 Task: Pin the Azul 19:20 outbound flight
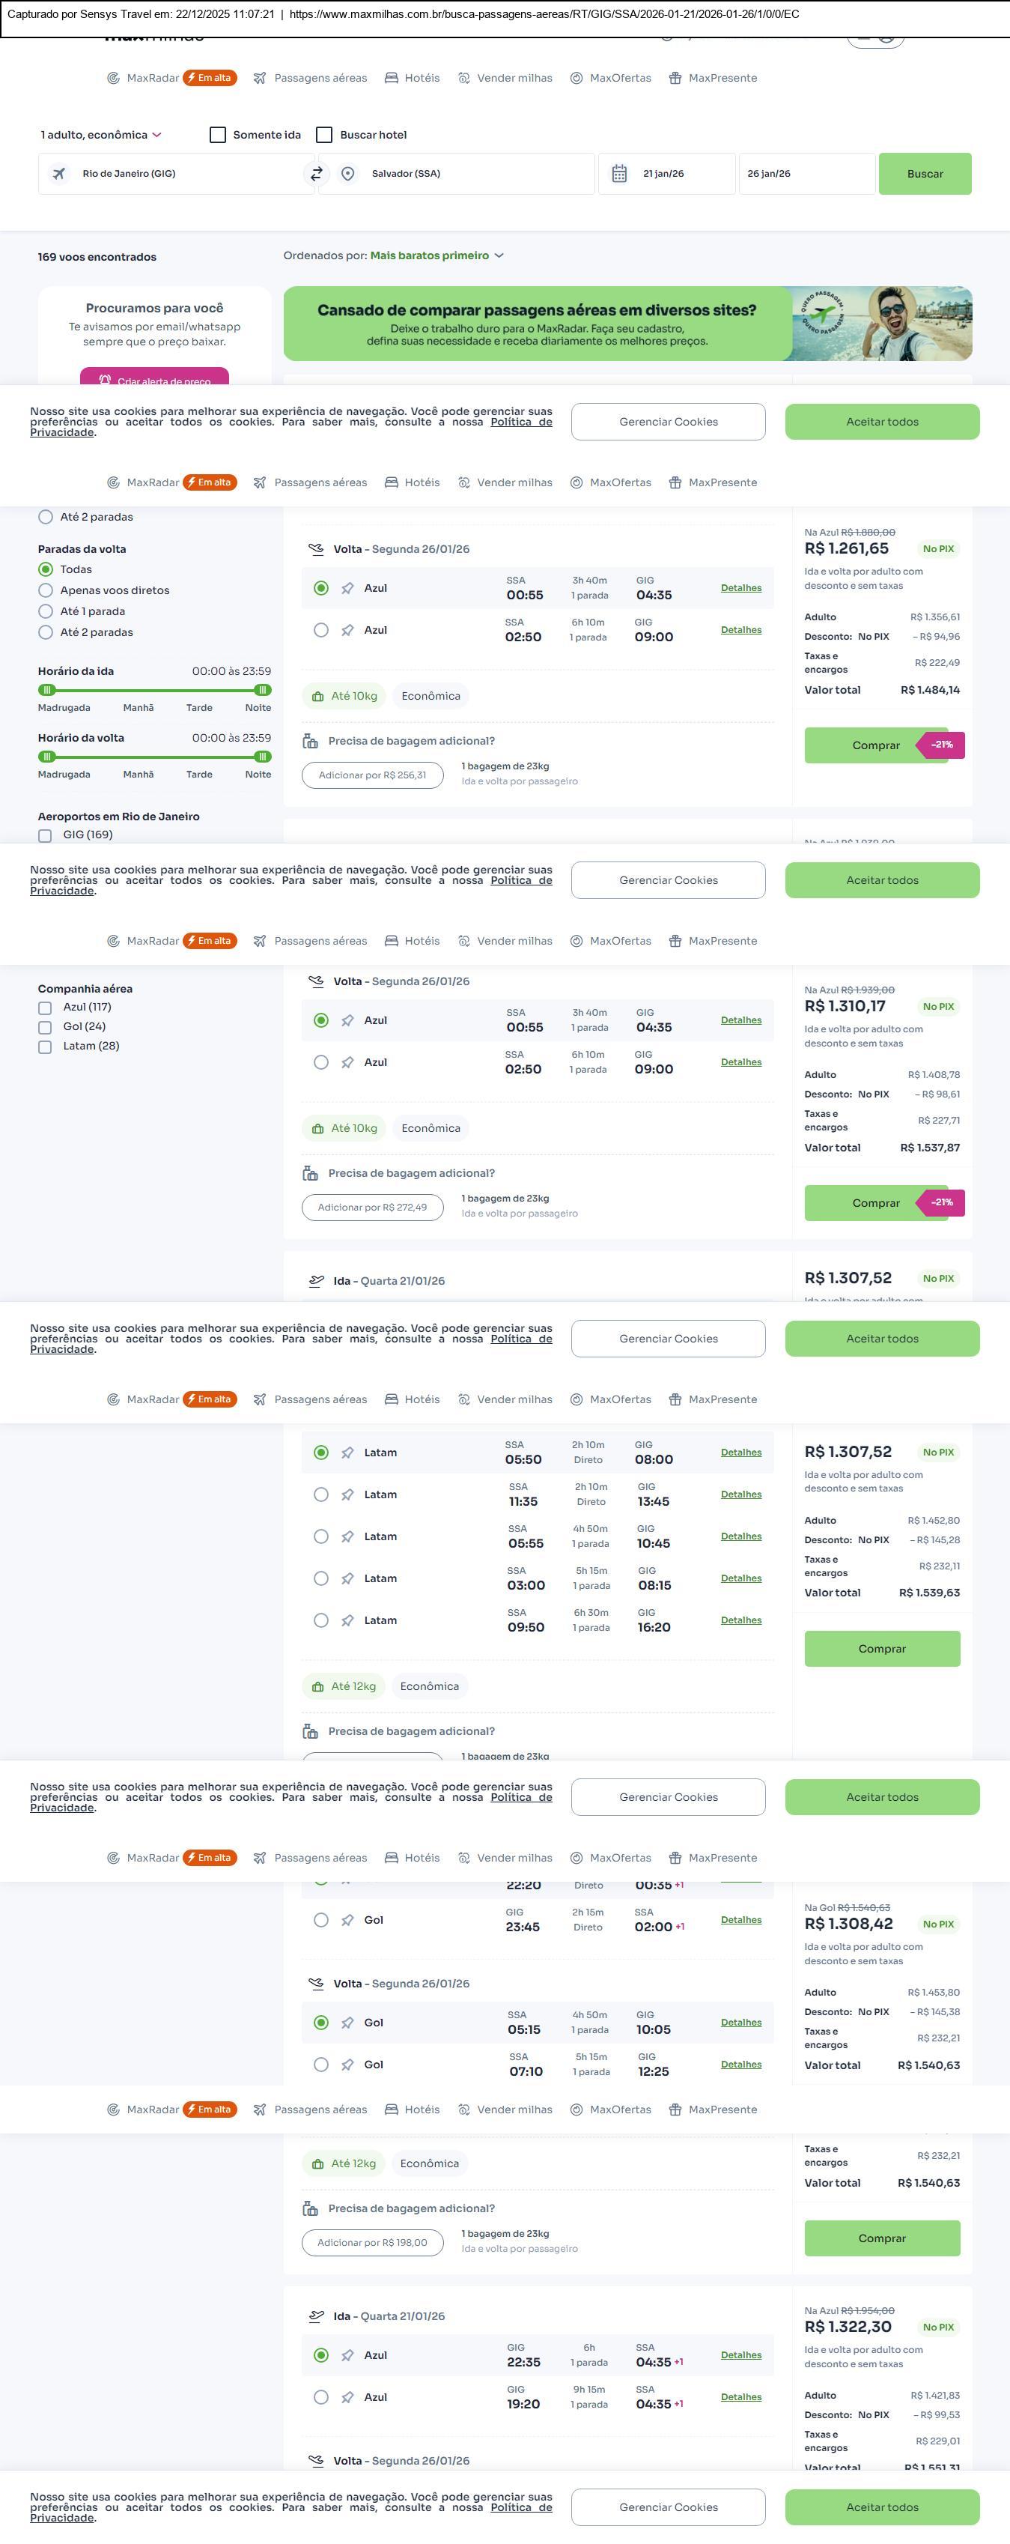click(347, 2397)
